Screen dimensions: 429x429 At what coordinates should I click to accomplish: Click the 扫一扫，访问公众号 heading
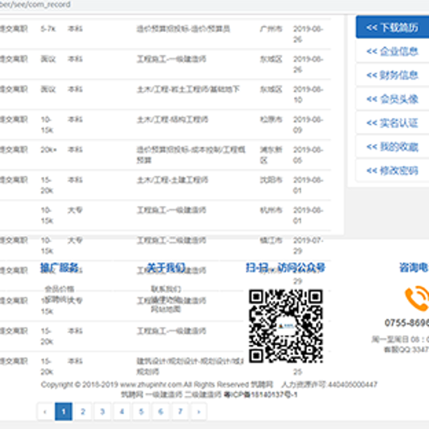click(286, 268)
